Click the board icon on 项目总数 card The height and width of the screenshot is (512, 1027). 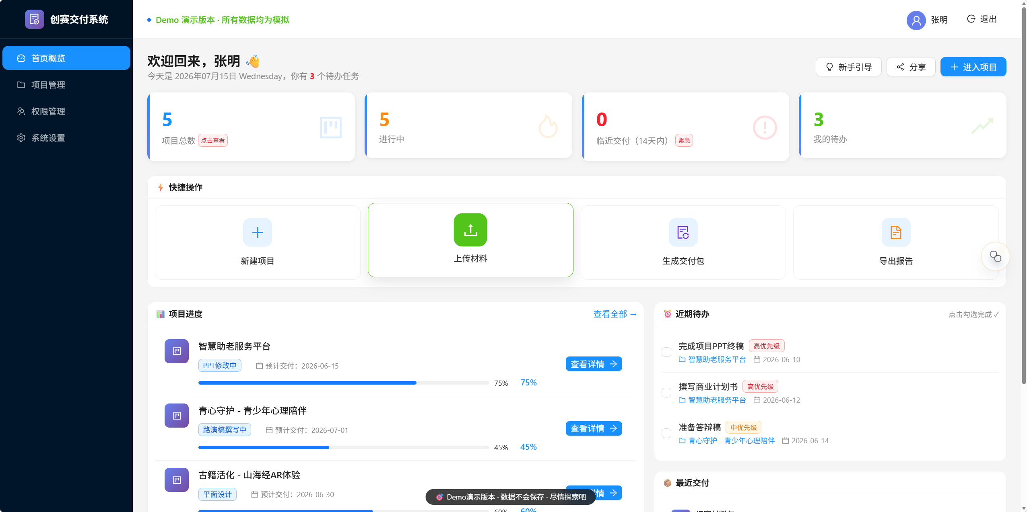click(330, 127)
